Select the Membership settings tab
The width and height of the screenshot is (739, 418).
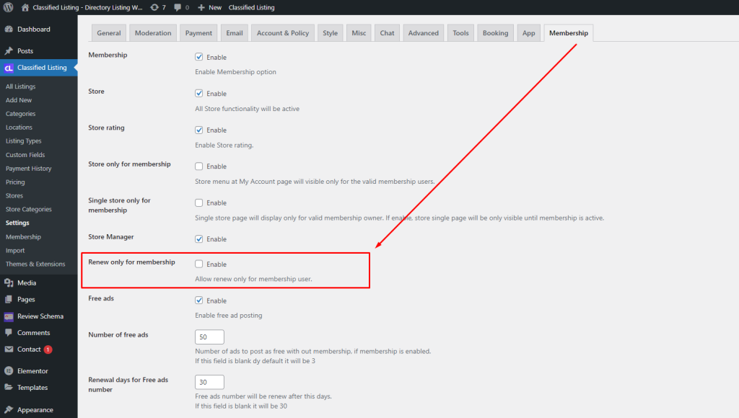click(569, 33)
